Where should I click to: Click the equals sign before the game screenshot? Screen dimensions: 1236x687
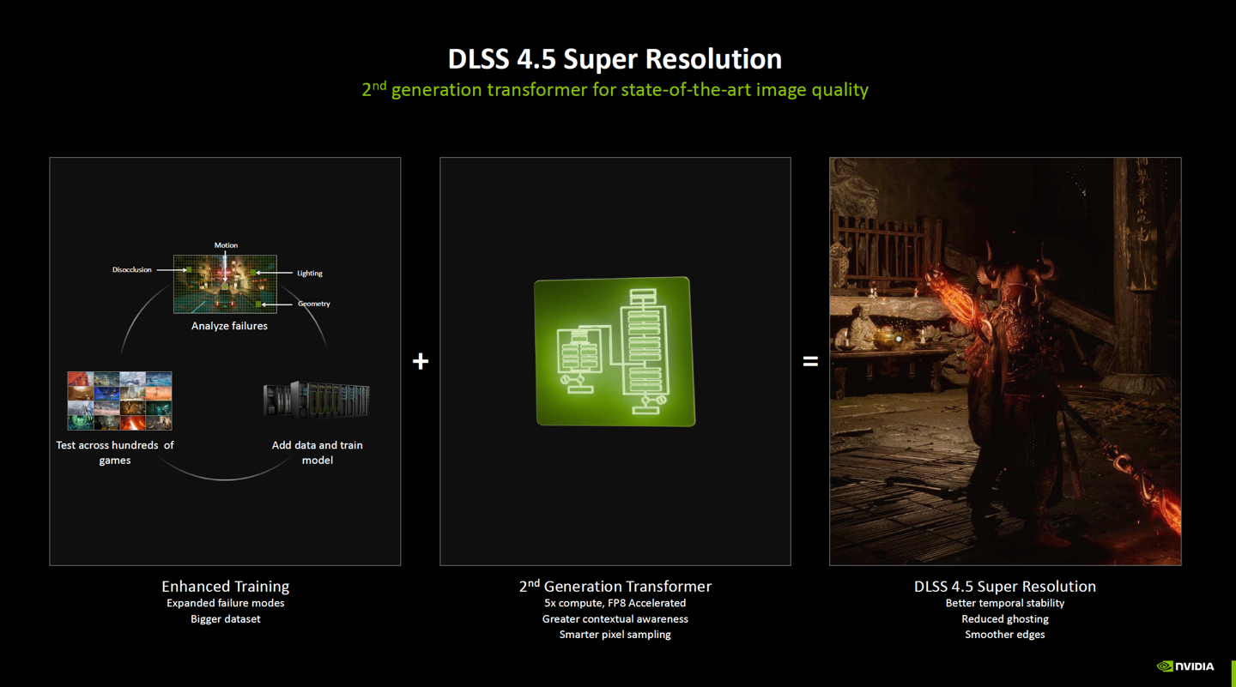click(809, 362)
